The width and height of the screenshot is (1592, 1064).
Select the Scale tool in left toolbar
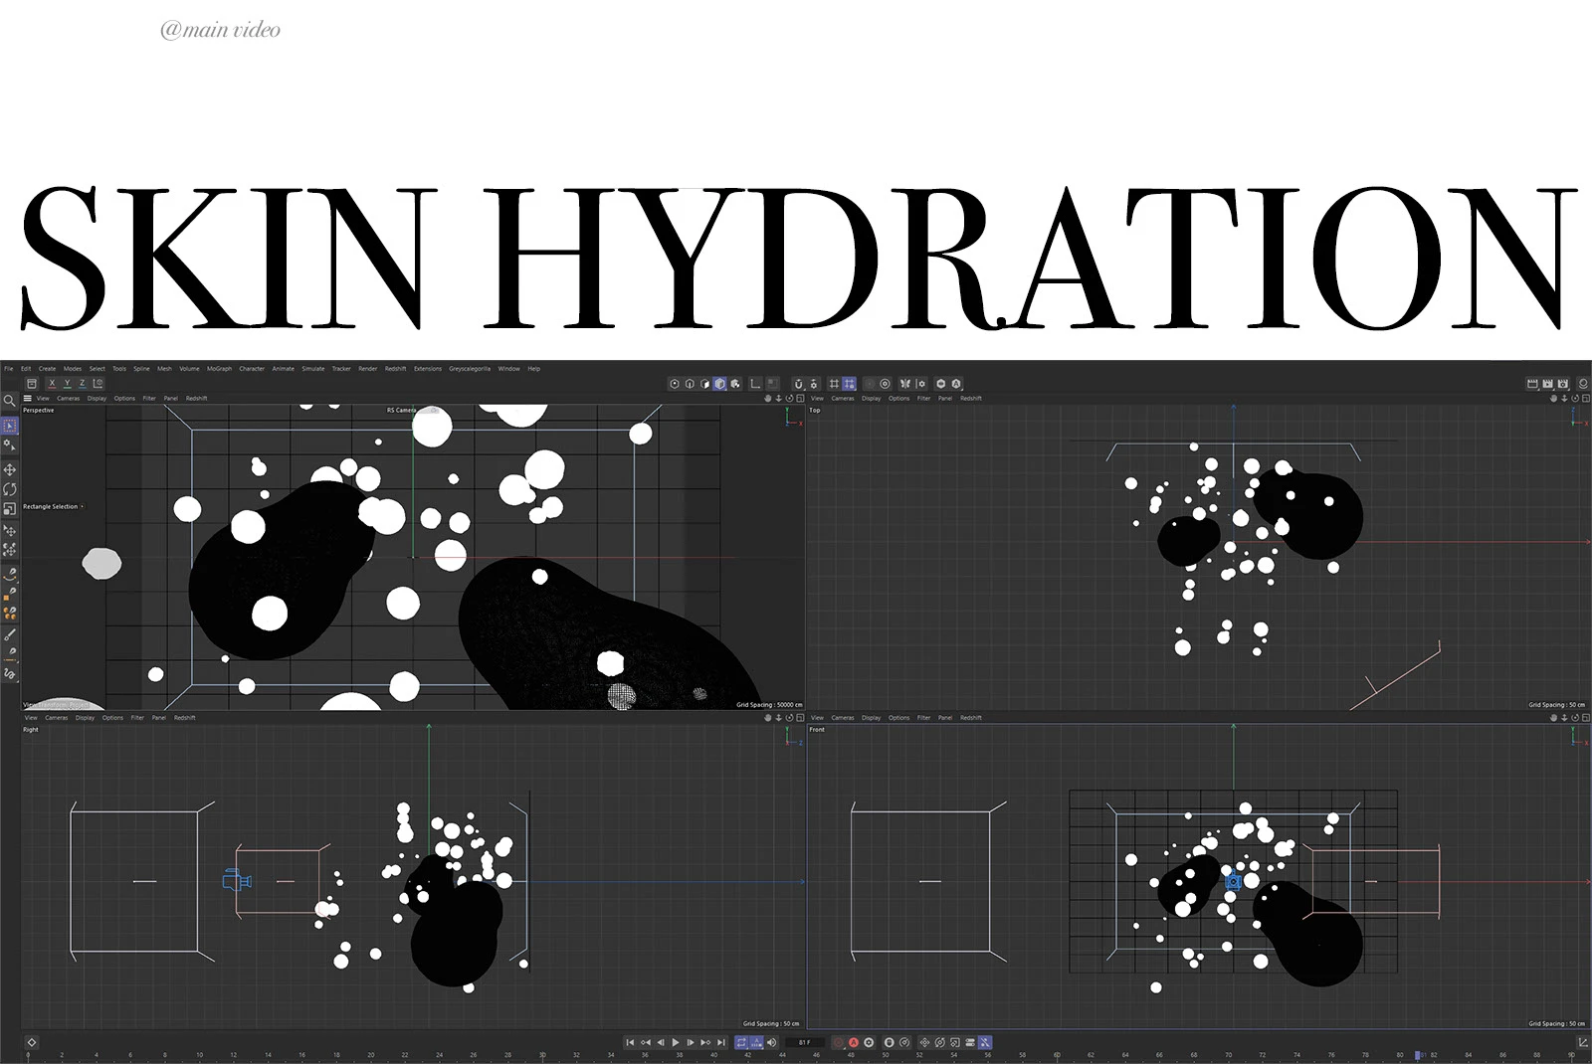(10, 509)
